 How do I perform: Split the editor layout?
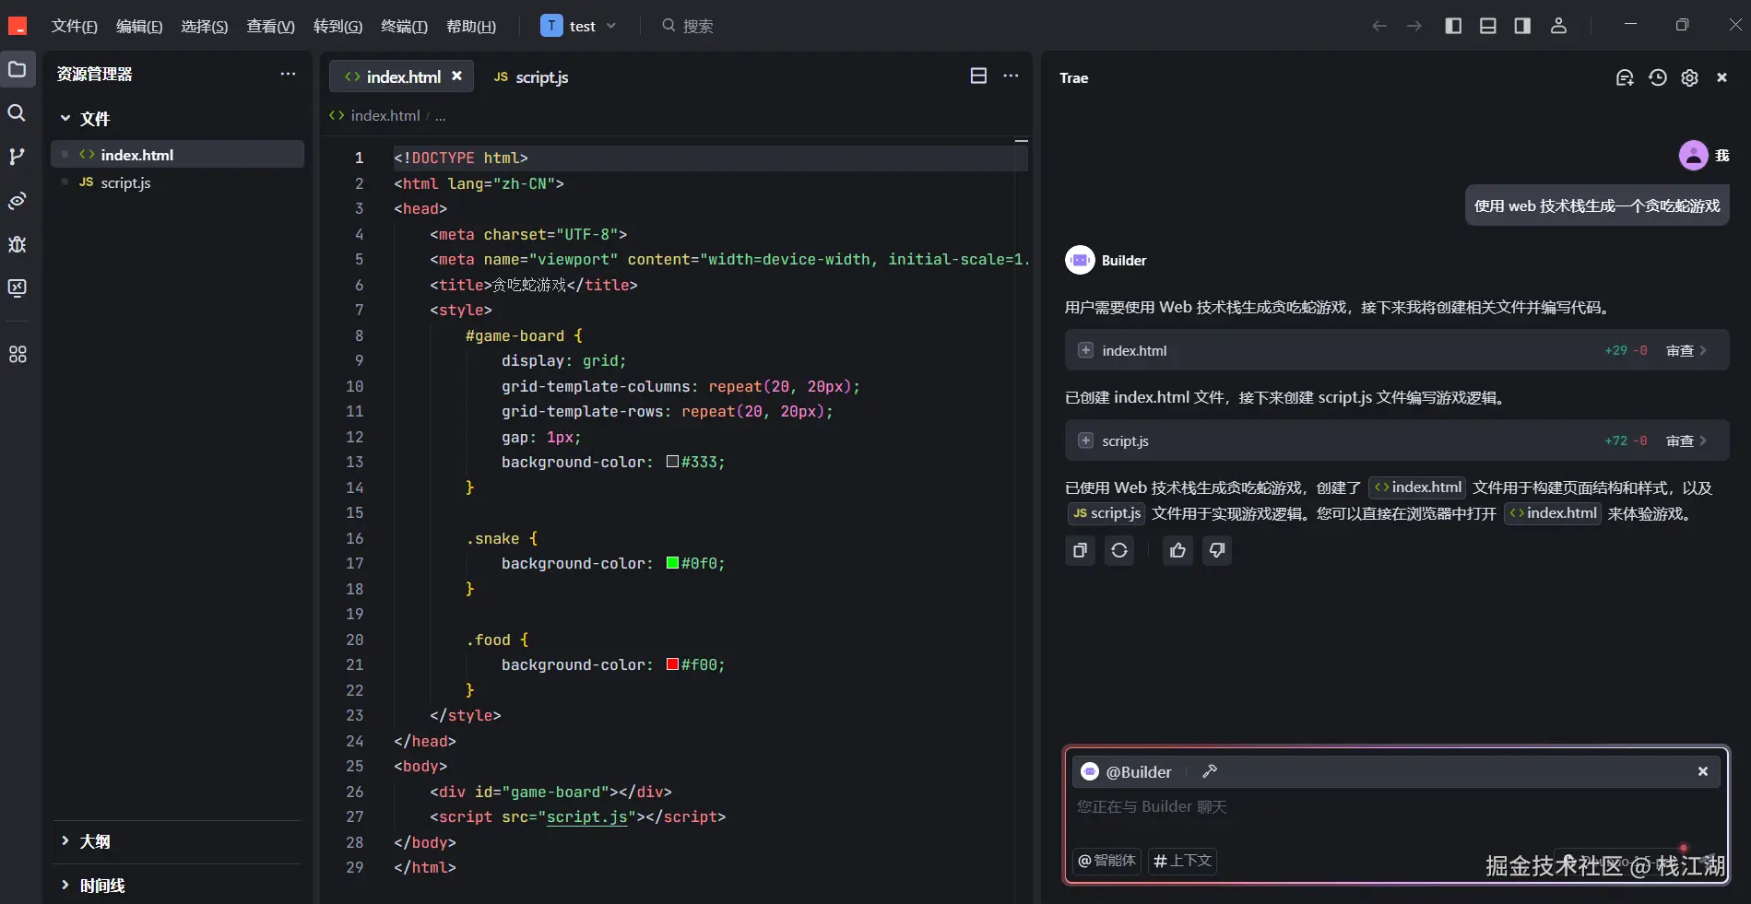(x=978, y=76)
